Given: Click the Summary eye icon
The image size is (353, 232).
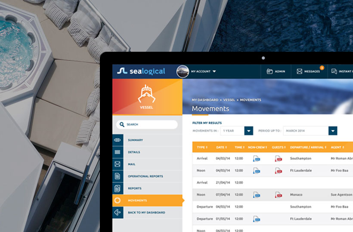Looking at the screenshot, I should click(118, 140).
